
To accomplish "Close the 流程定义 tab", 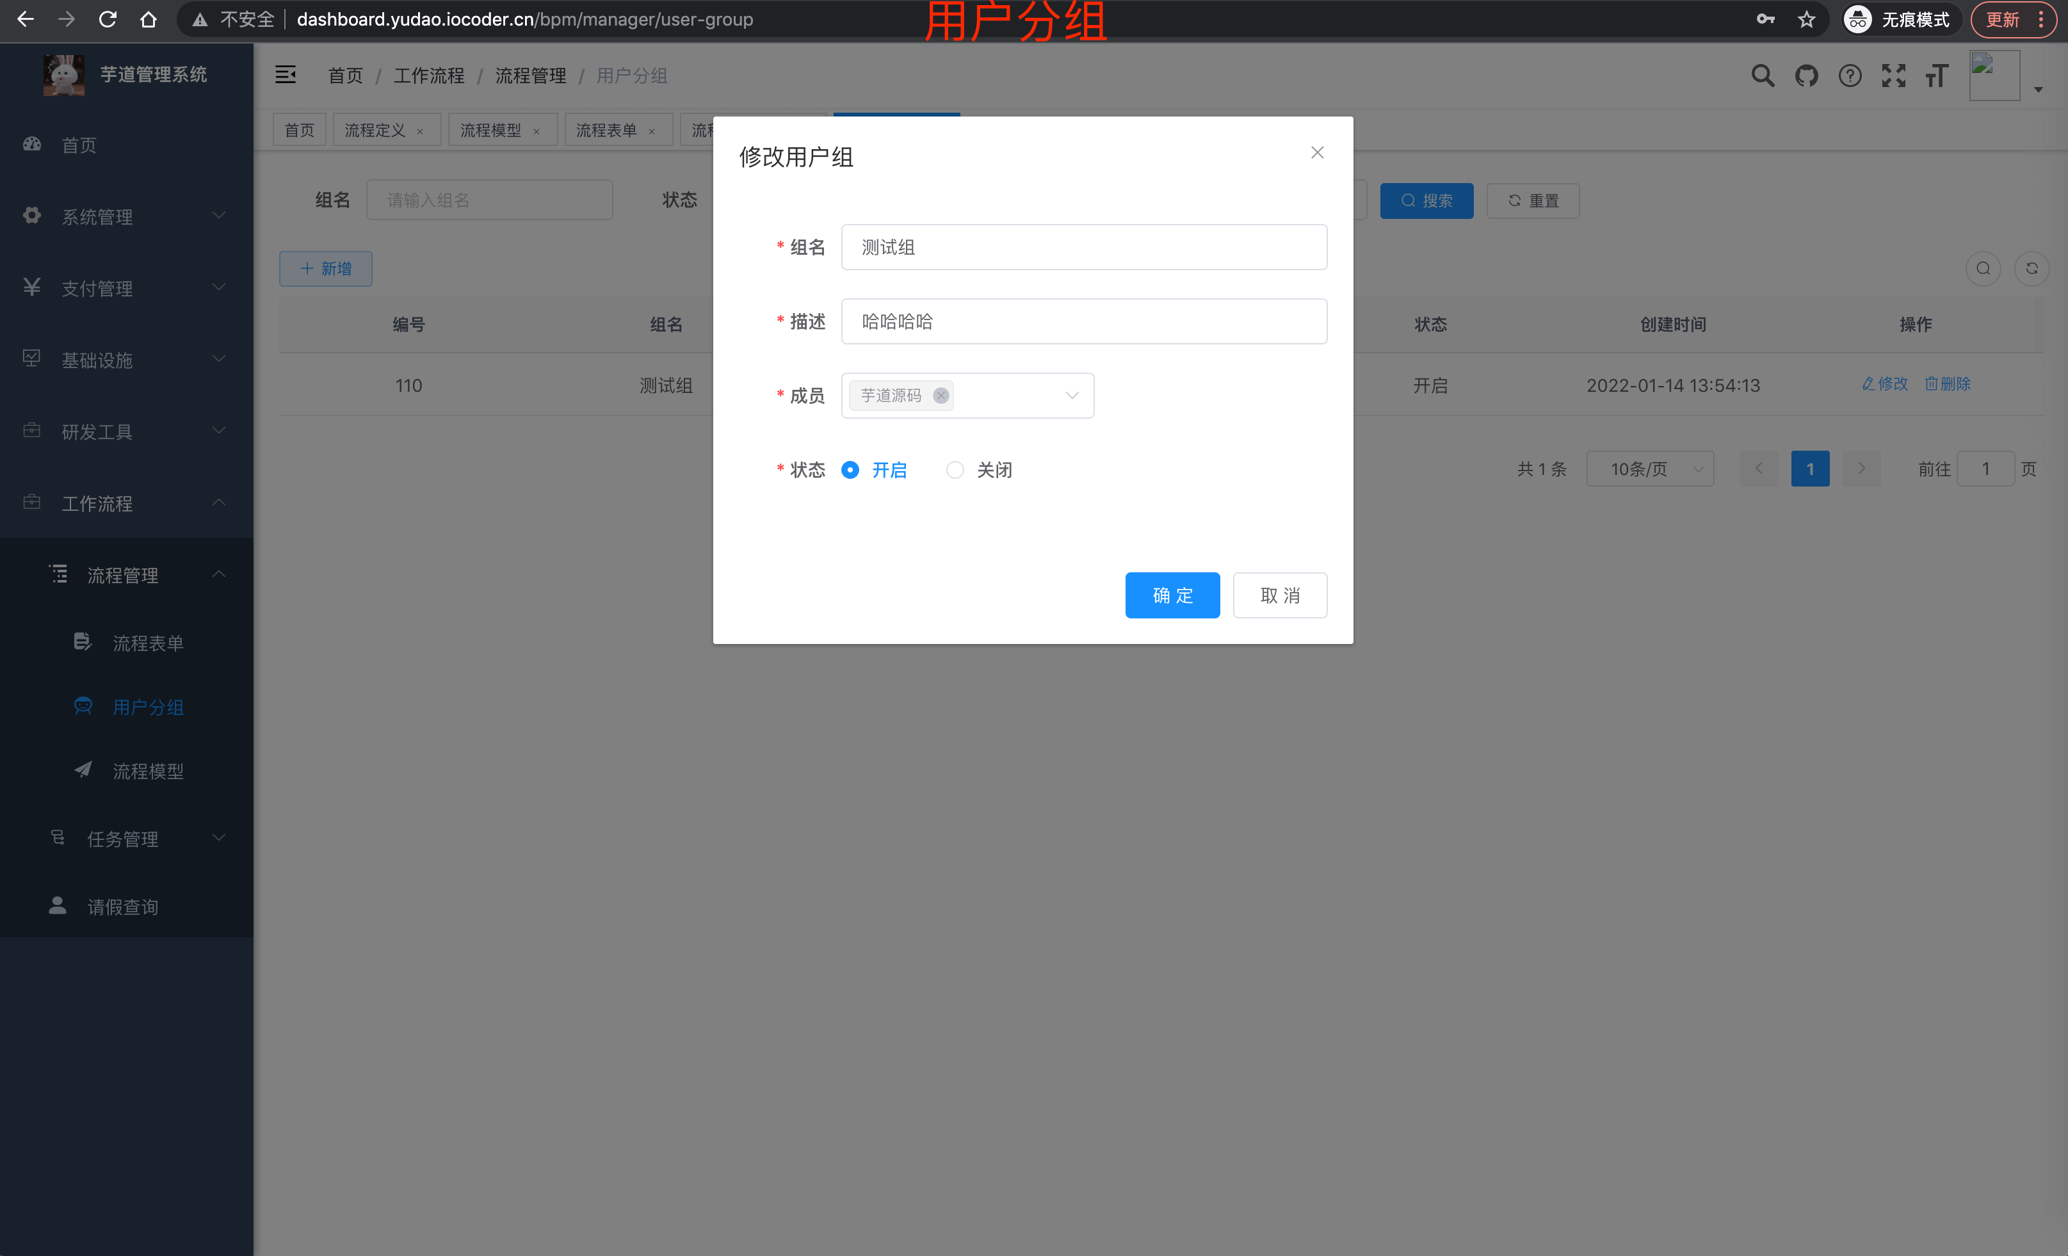I will click(419, 132).
